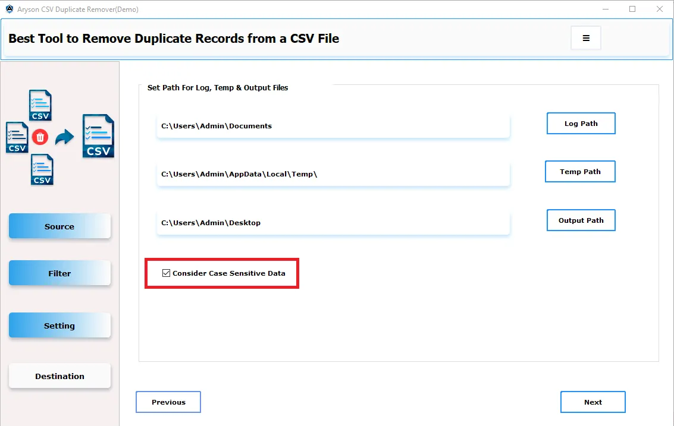This screenshot has height=426, width=674.
Task: Click the 'Best Tool to Remove Duplicate Records' title
Action: click(174, 39)
